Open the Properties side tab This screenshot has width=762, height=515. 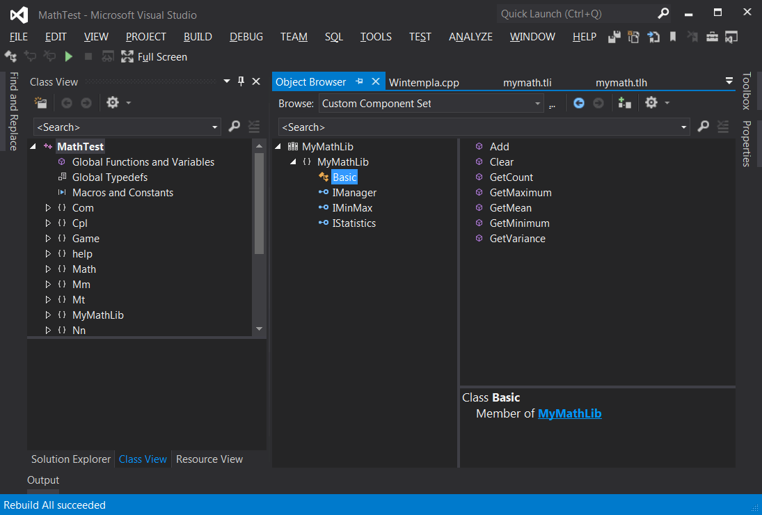point(747,143)
